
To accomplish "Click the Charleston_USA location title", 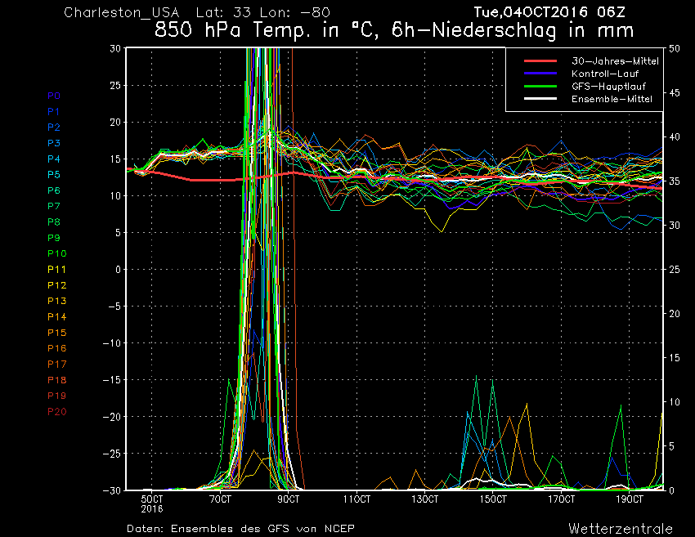I will [x=122, y=12].
